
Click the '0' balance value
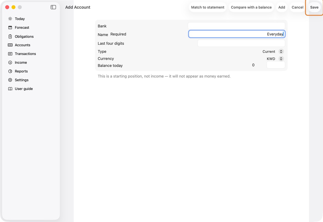pyautogui.click(x=253, y=65)
